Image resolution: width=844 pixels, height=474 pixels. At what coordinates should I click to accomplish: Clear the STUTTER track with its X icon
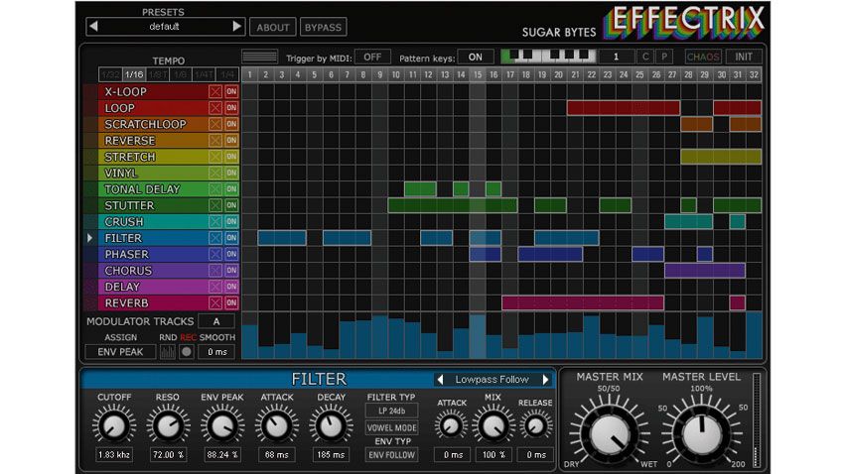pyautogui.click(x=215, y=205)
